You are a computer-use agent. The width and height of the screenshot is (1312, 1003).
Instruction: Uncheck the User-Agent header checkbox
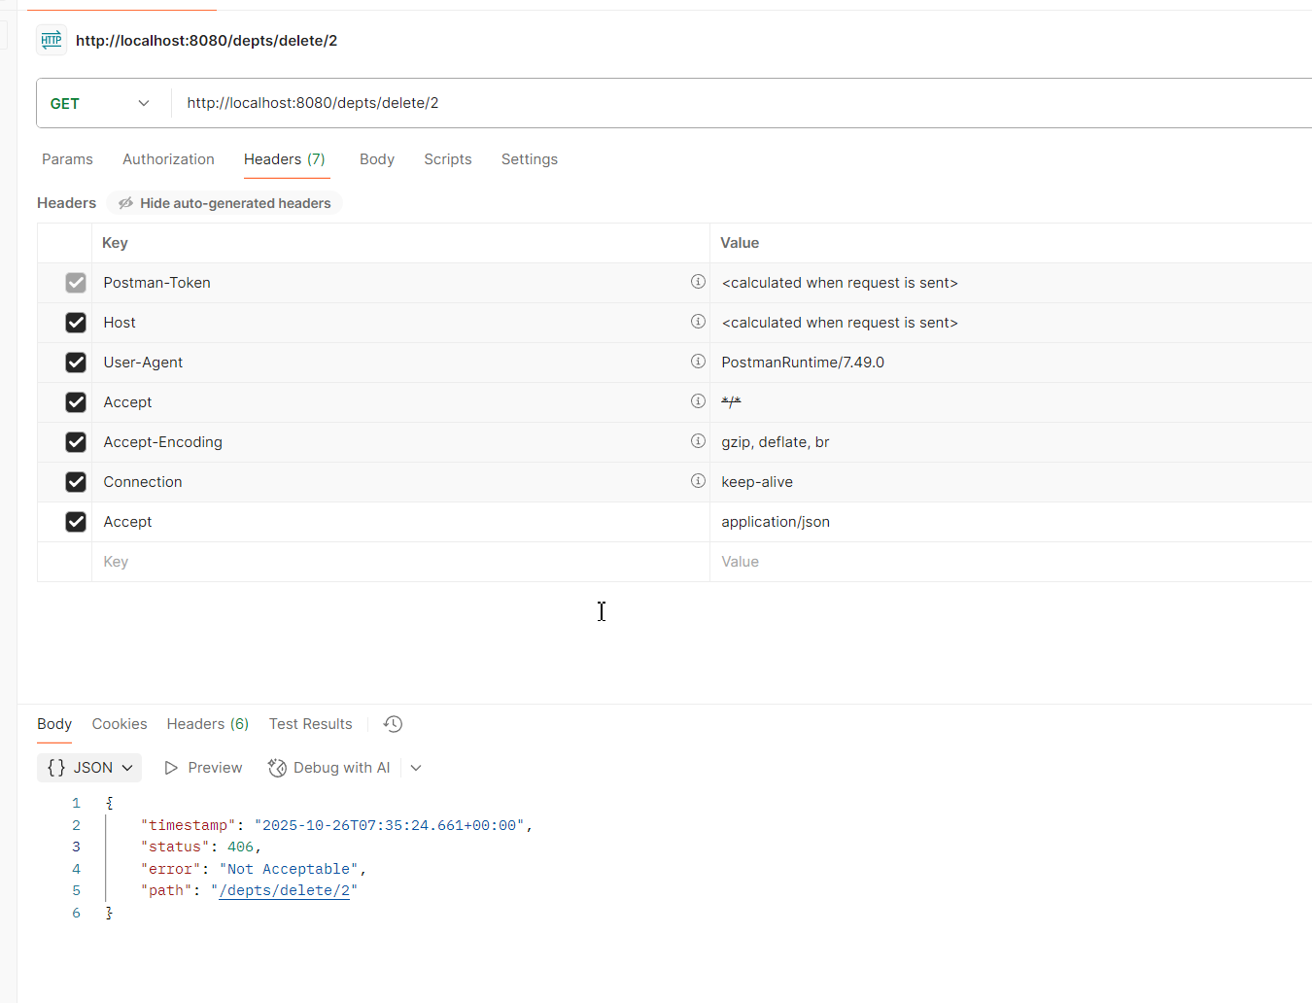76,363
